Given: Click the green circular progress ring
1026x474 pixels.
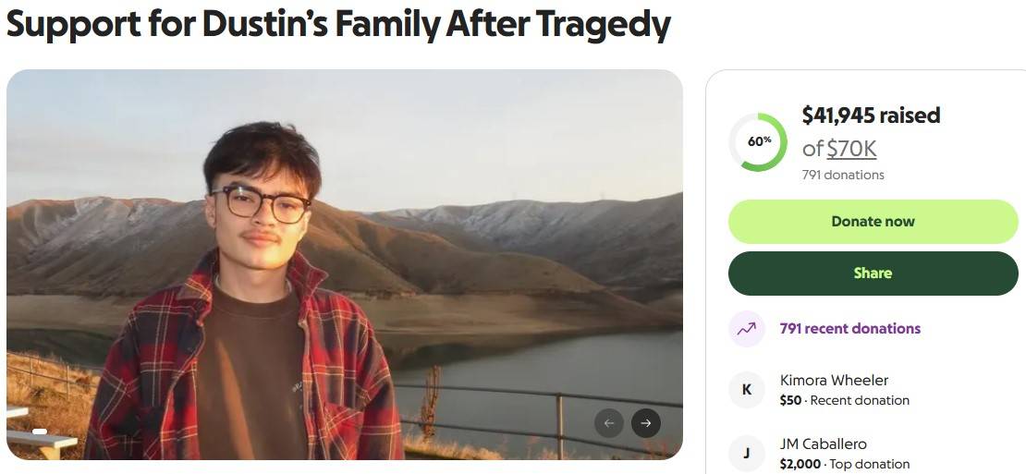Looking at the screenshot, I should pos(758,142).
